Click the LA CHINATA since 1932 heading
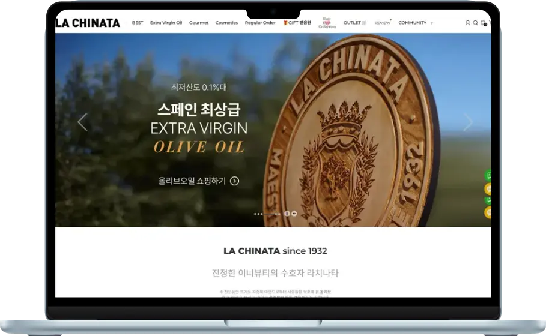This screenshot has height=336, width=546. [275, 251]
